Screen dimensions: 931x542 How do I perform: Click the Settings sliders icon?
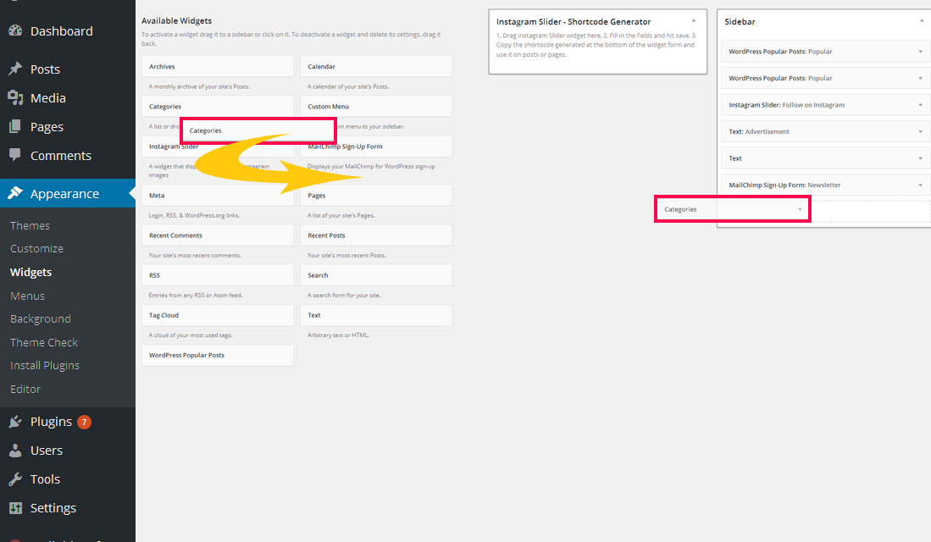tap(15, 507)
